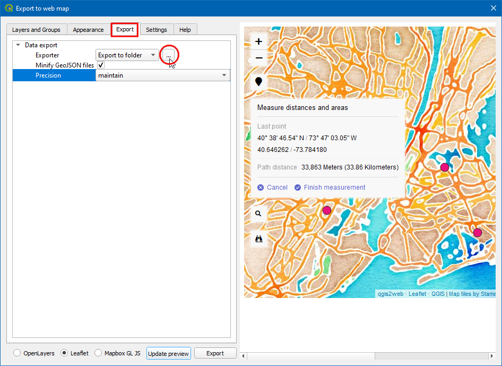
Task: Open the map search magnifier tool
Action: point(258,214)
